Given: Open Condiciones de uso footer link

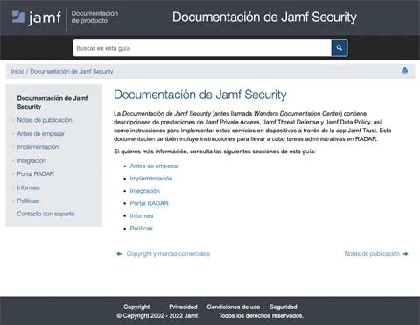Looking at the screenshot, I should [x=234, y=307].
